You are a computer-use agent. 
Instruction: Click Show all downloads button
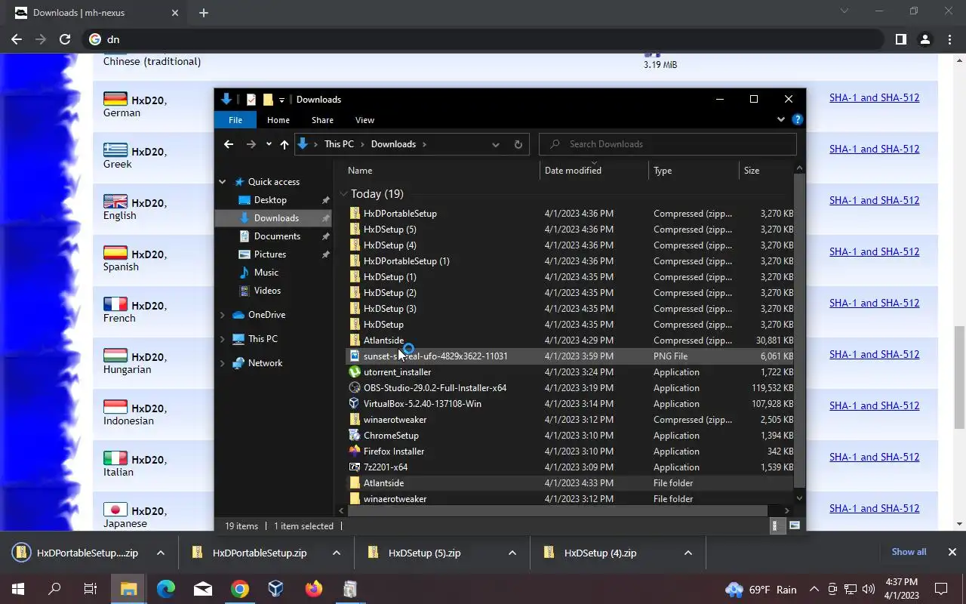pyautogui.click(x=909, y=552)
